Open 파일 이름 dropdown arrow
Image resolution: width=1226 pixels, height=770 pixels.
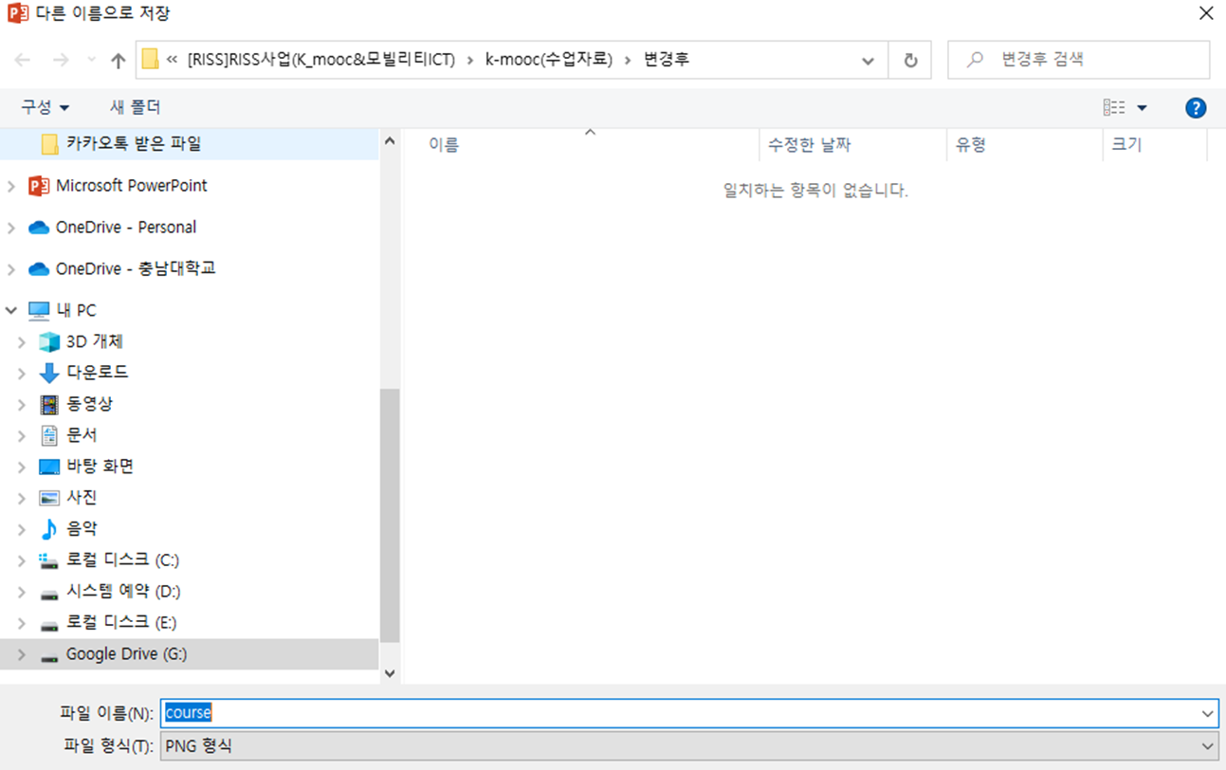[1207, 713]
